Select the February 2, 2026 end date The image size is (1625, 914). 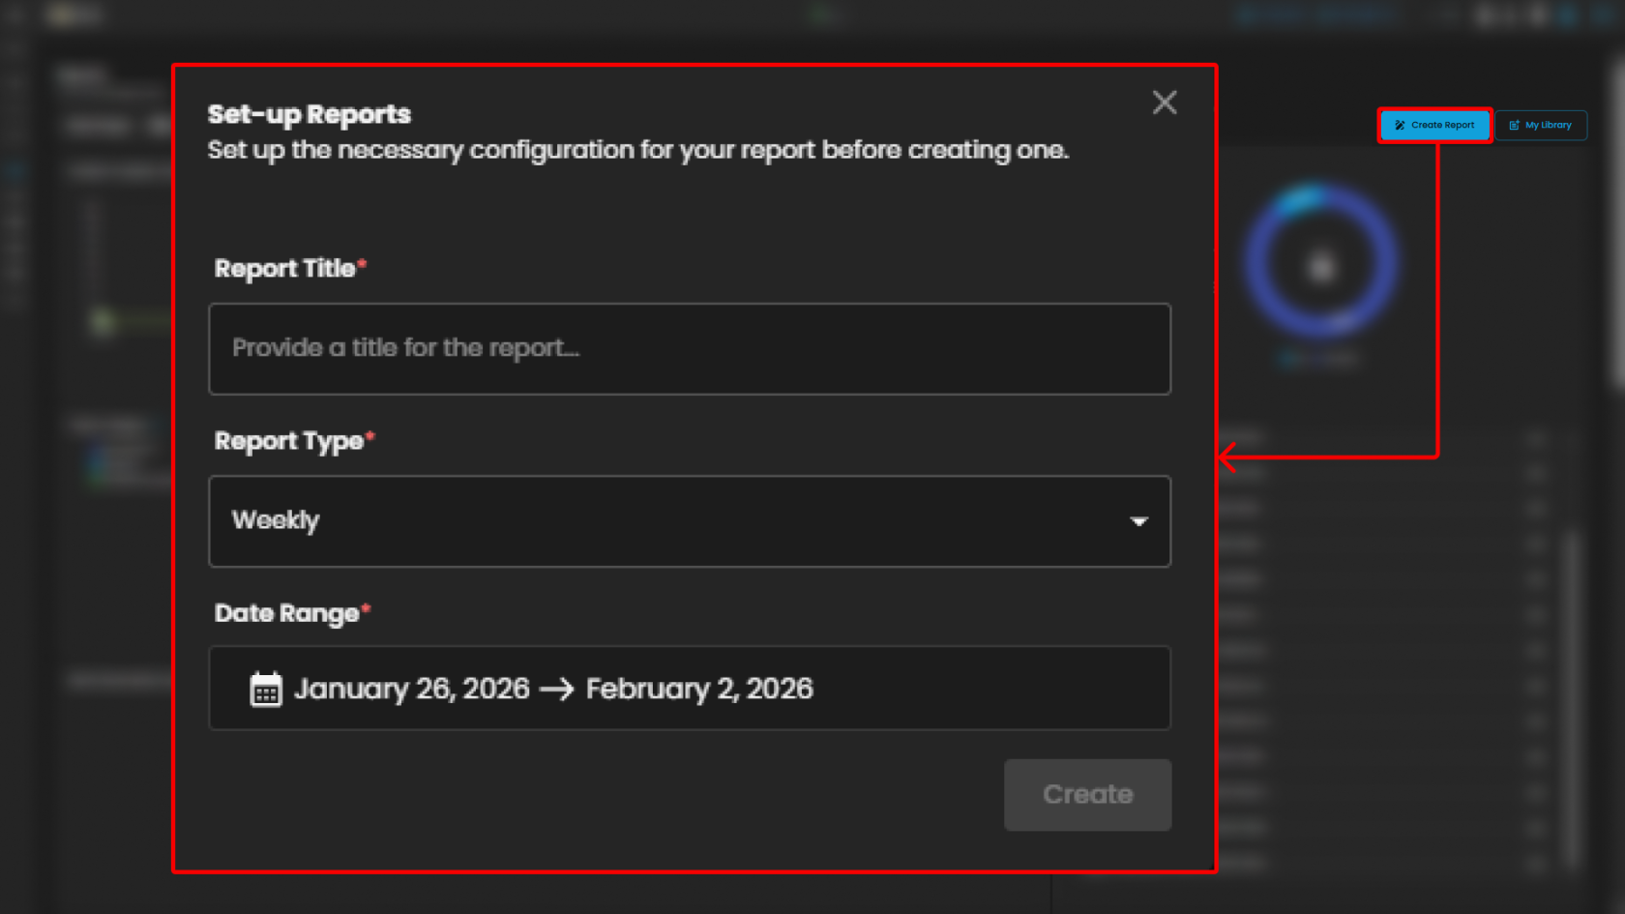pos(699,689)
